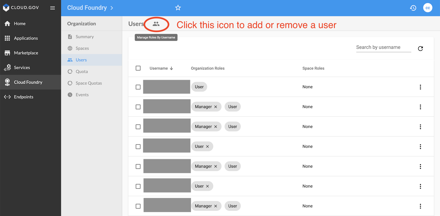Open the three-dot menu on sixth user row
Screen dimensions: 440x216
(x=420, y=186)
